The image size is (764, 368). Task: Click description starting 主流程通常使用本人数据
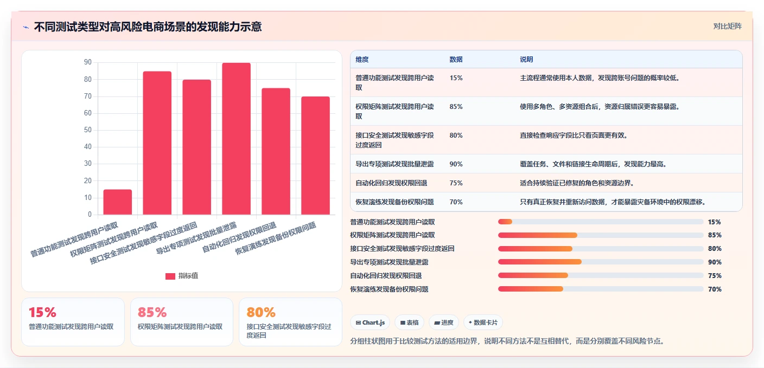click(x=600, y=78)
